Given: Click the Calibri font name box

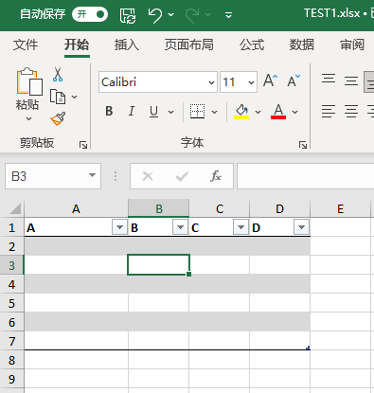Looking at the screenshot, I should click(153, 82).
